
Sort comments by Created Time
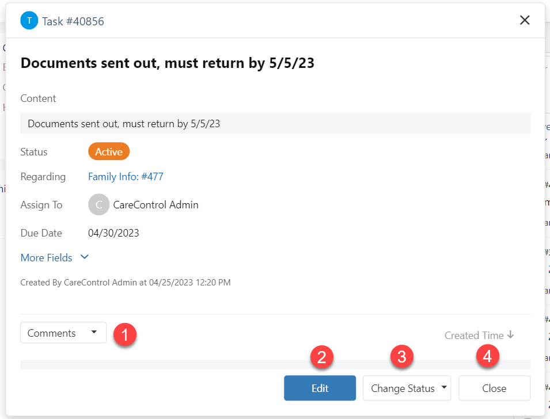click(x=474, y=336)
